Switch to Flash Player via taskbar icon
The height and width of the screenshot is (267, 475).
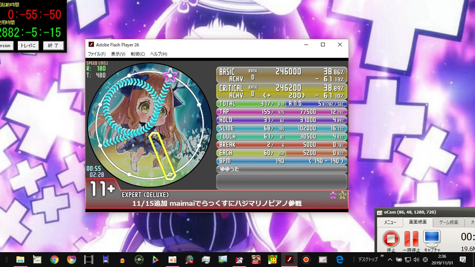[289, 260]
